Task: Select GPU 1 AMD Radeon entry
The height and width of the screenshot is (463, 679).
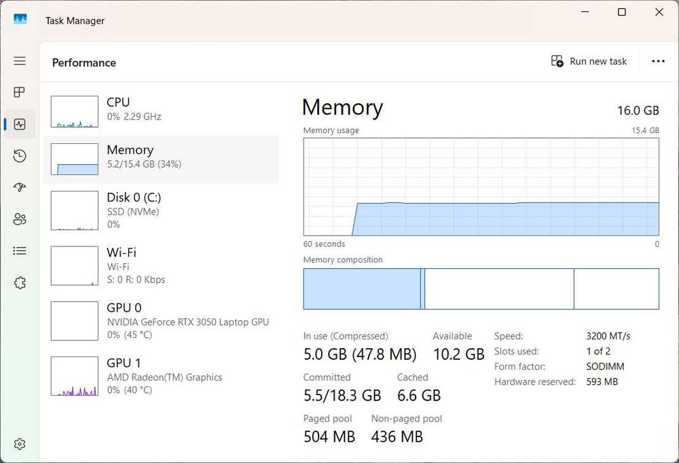Action: pos(161,376)
